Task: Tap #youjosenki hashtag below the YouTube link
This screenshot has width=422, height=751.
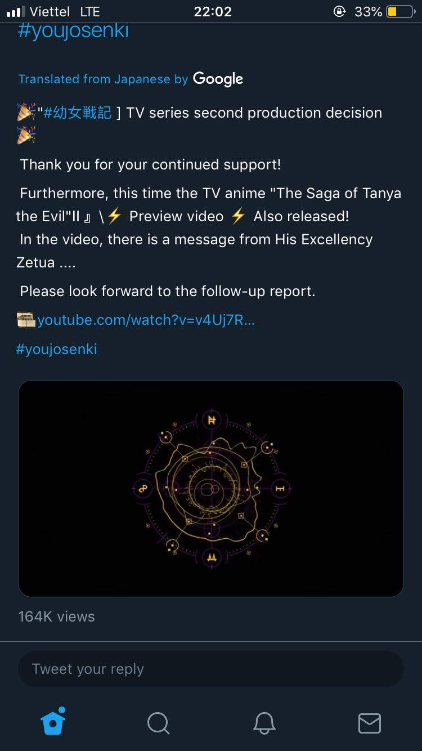Action: [x=57, y=349]
